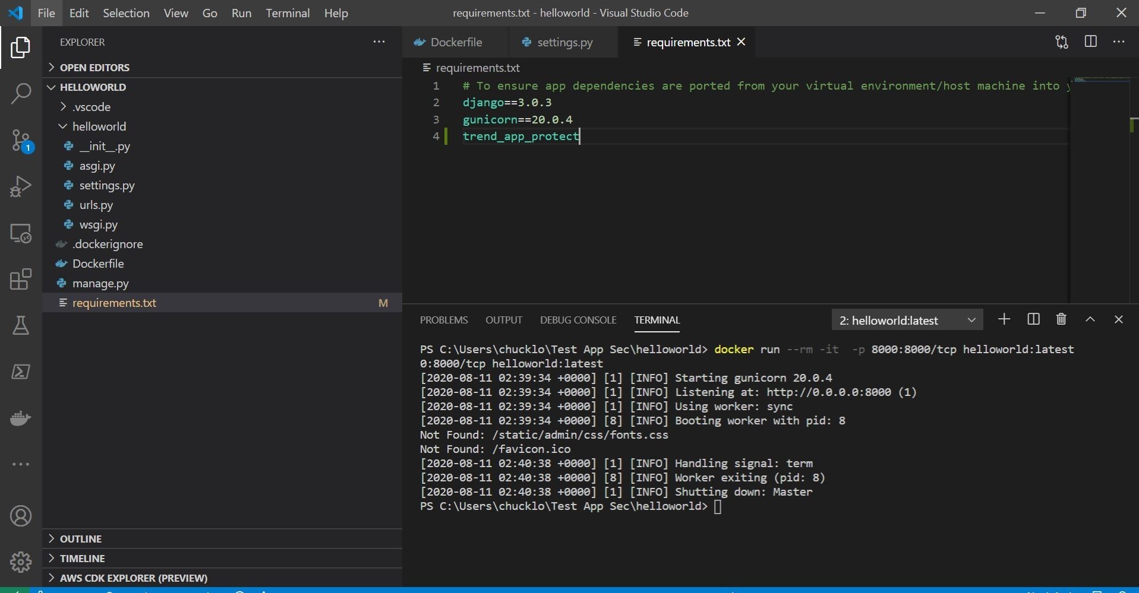Open __init__.py in the explorer
This screenshot has height=593, width=1139.
222,146
